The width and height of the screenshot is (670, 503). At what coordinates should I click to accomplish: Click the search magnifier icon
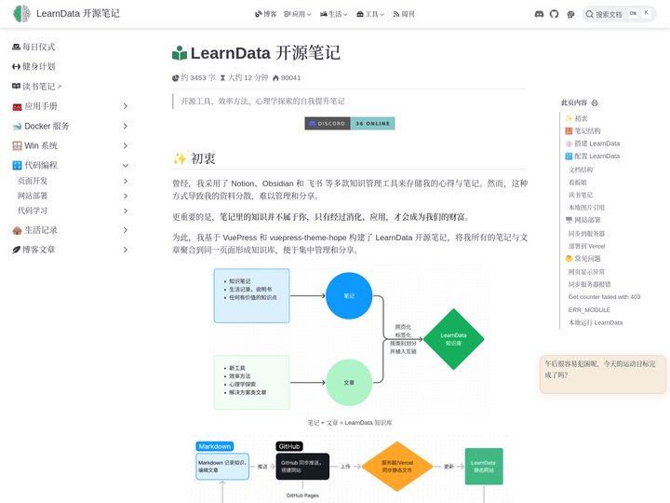(589, 14)
